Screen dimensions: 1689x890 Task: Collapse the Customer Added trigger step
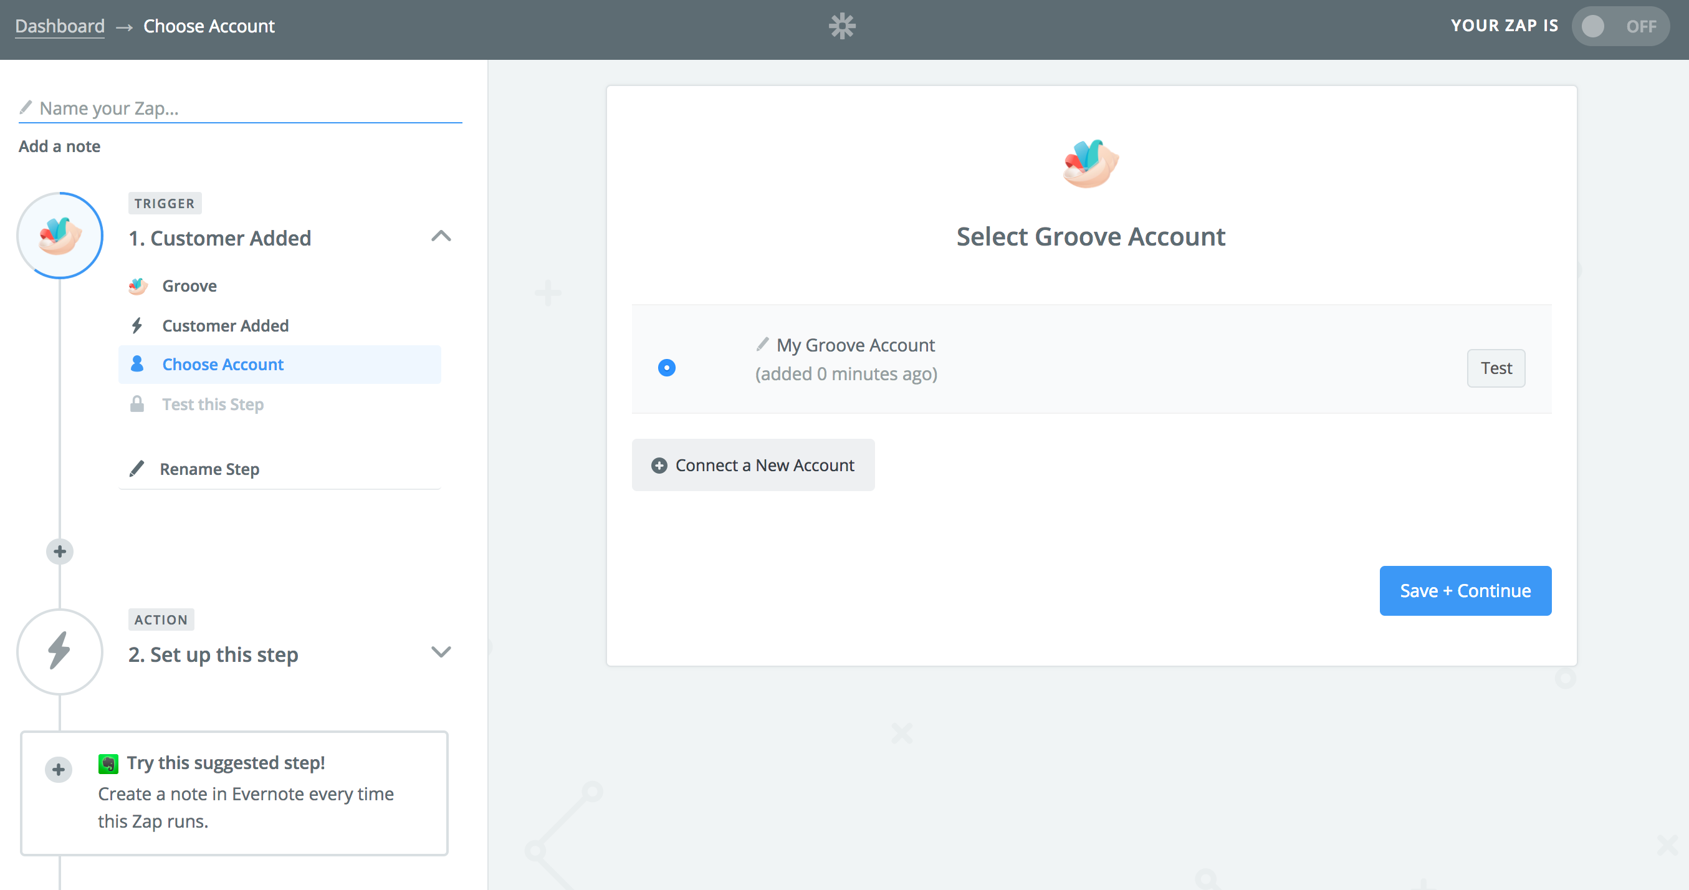[x=441, y=236]
